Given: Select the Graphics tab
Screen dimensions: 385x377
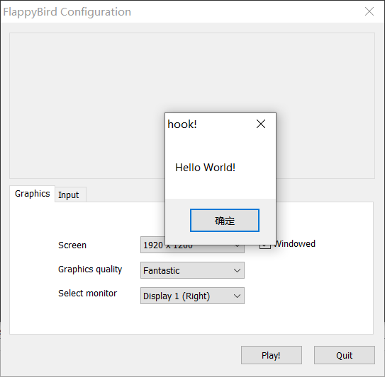Looking at the screenshot, I should coord(32,194).
